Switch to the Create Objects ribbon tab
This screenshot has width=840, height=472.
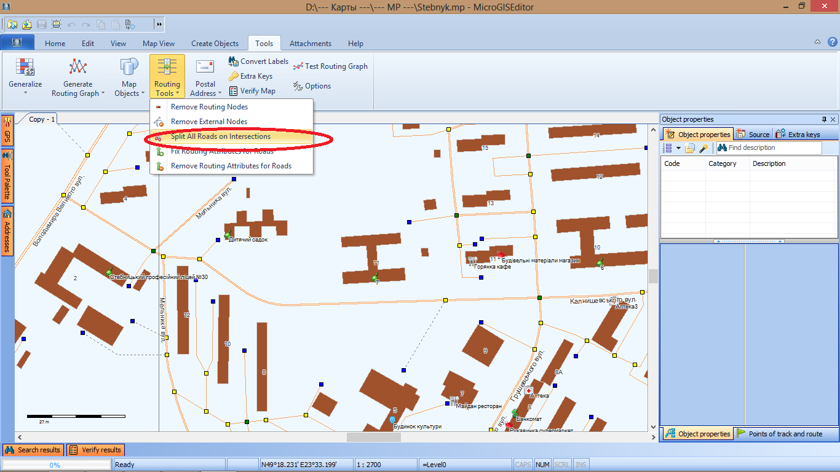[x=215, y=44]
